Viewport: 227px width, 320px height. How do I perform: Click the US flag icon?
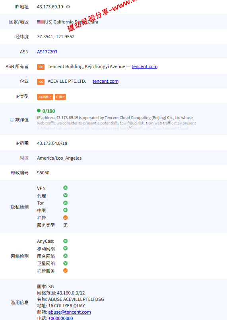point(40,21)
